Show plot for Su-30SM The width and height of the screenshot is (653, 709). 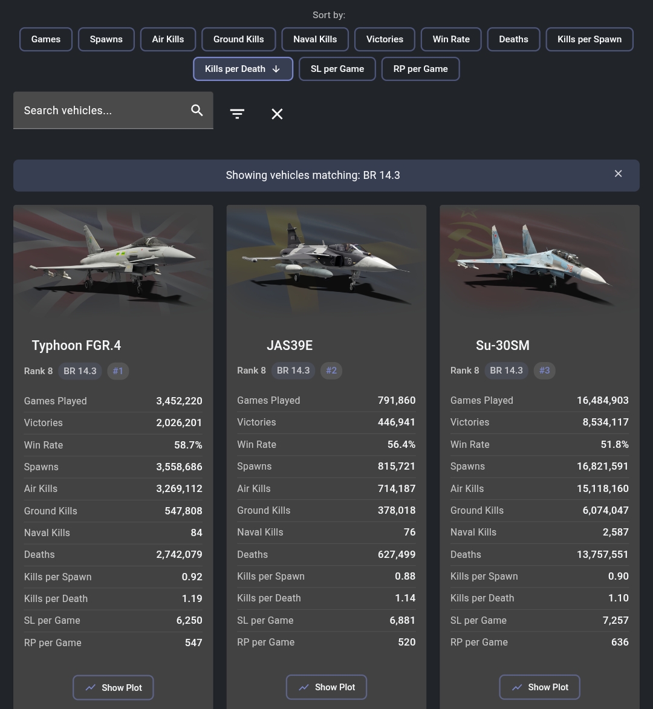(x=539, y=687)
